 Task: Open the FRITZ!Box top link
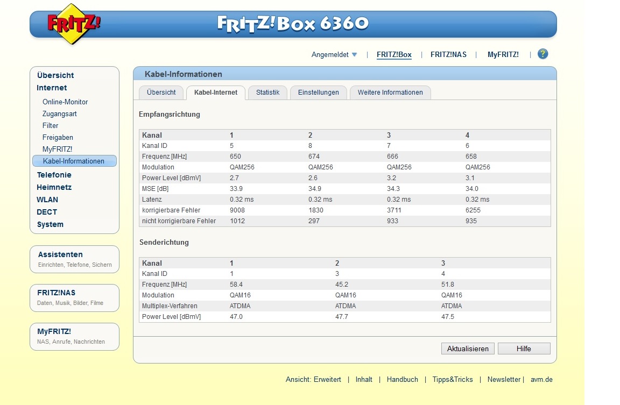(x=394, y=54)
